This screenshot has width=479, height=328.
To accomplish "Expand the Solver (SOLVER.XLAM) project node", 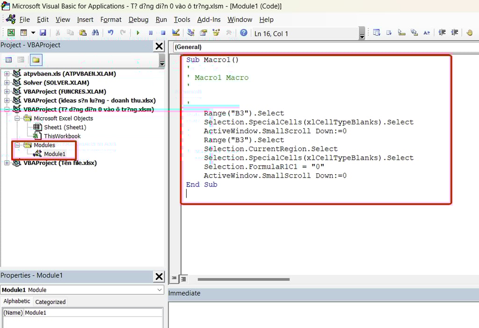I will [x=7, y=82].
